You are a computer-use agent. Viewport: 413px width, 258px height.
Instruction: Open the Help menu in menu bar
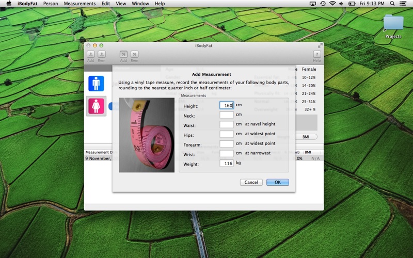[160, 4]
